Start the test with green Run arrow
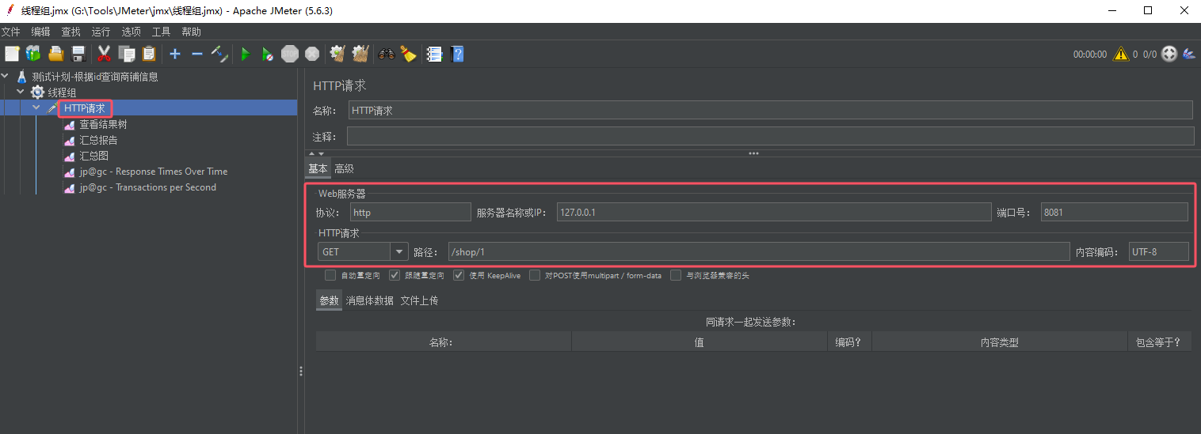This screenshot has width=1201, height=434. pos(246,54)
